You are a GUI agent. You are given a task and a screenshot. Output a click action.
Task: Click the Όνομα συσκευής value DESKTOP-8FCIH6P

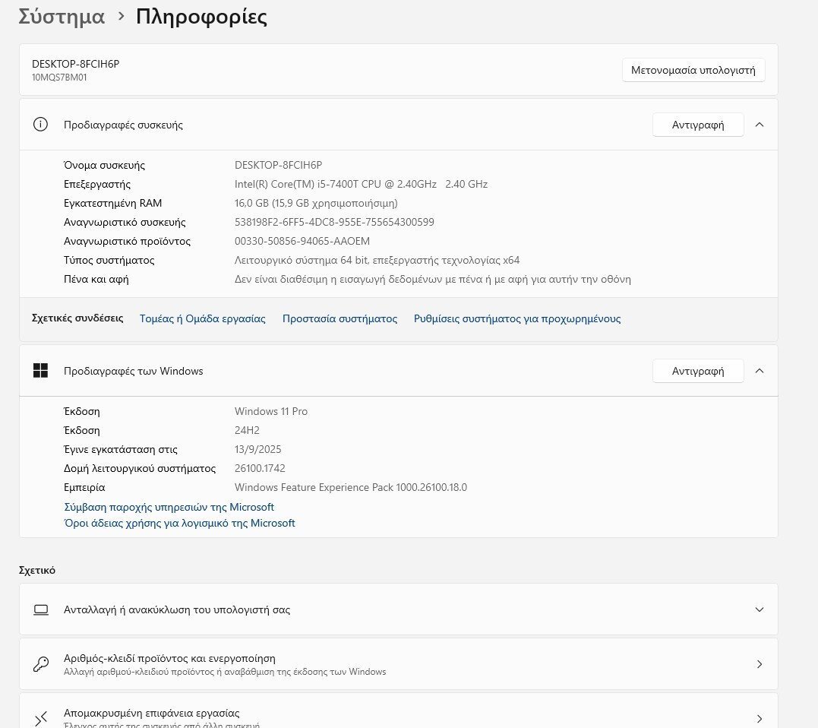click(278, 165)
